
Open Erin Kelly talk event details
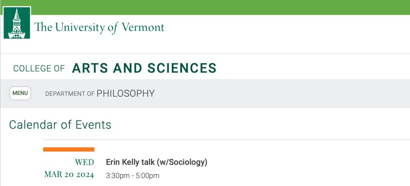pos(157,162)
